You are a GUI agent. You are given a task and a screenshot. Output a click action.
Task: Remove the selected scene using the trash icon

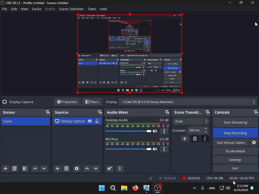pos(14,168)
